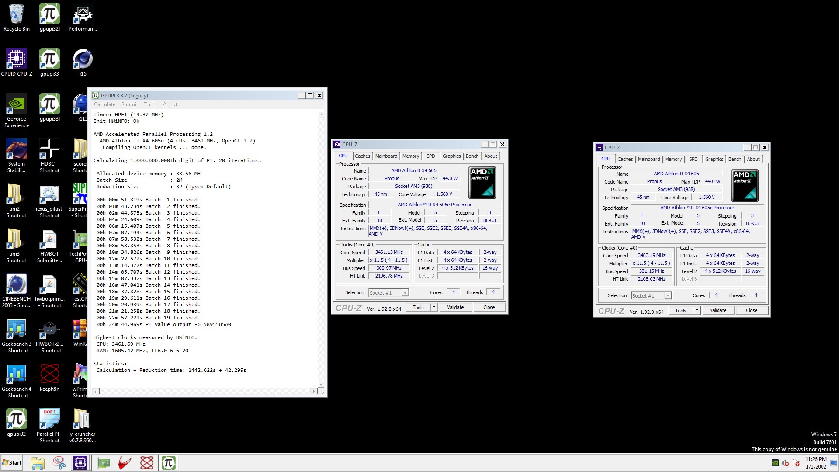The width and height of the screenshot is (839, 472).
Task: Open the Recycle Bin desktop icon
Action: coord(17,17)
